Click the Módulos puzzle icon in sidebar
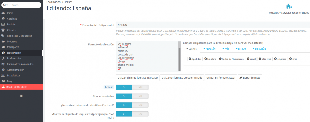This screenshot has height=122, width=310. click(3, 41)
